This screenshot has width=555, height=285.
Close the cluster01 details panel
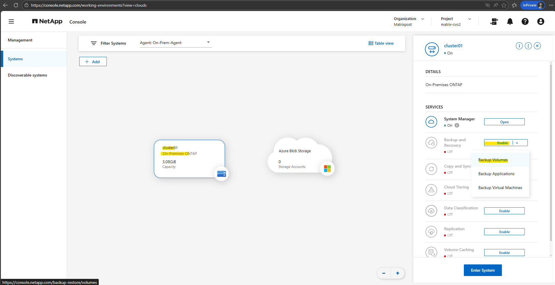537,46
